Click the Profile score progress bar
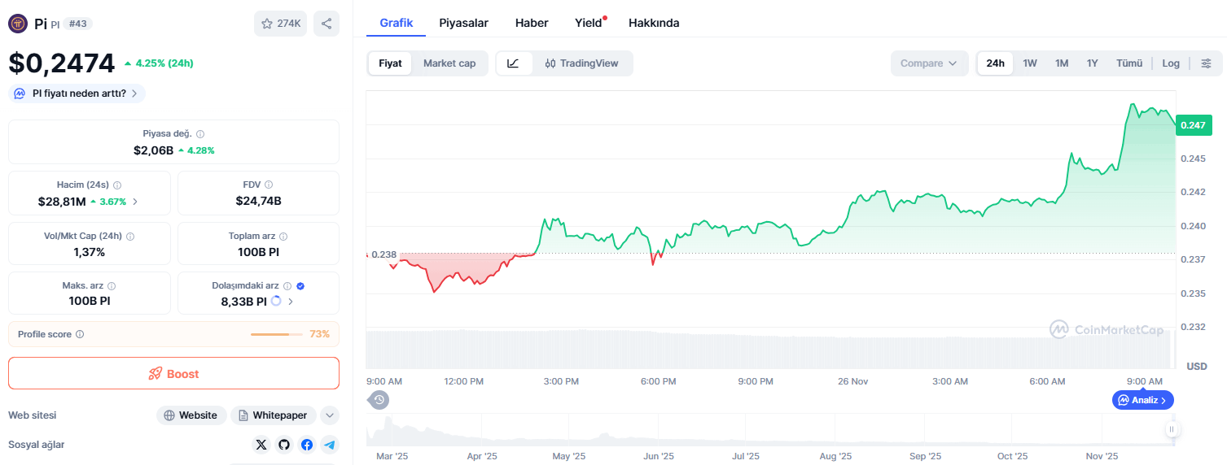1227x465 pixels. pos(276,334)
